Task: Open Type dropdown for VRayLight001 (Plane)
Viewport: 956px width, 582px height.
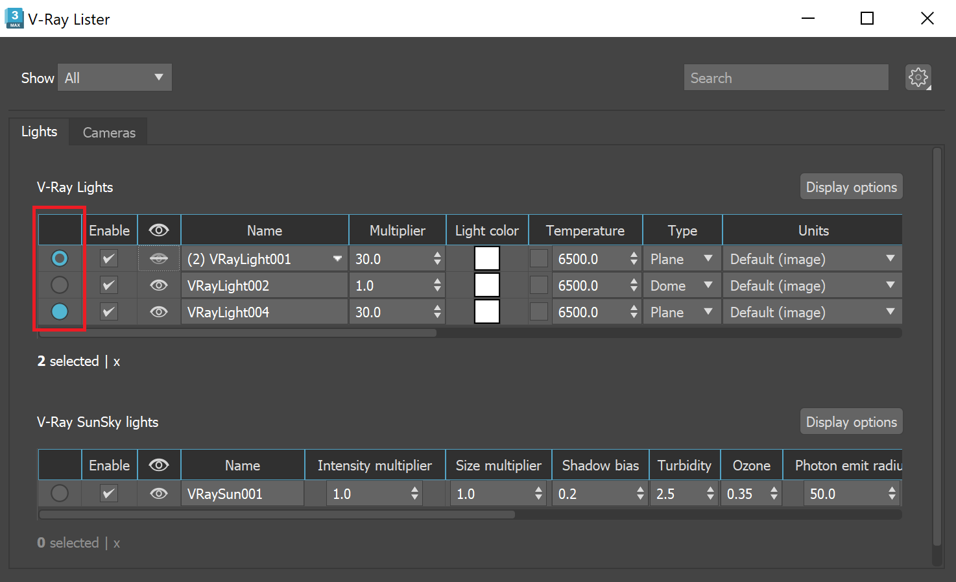Action: tap(682, 259)
